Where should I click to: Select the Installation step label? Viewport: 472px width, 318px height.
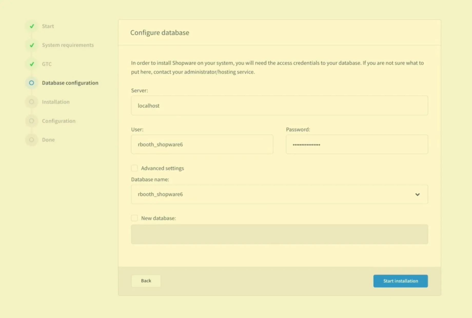click(x=56, y=102)
